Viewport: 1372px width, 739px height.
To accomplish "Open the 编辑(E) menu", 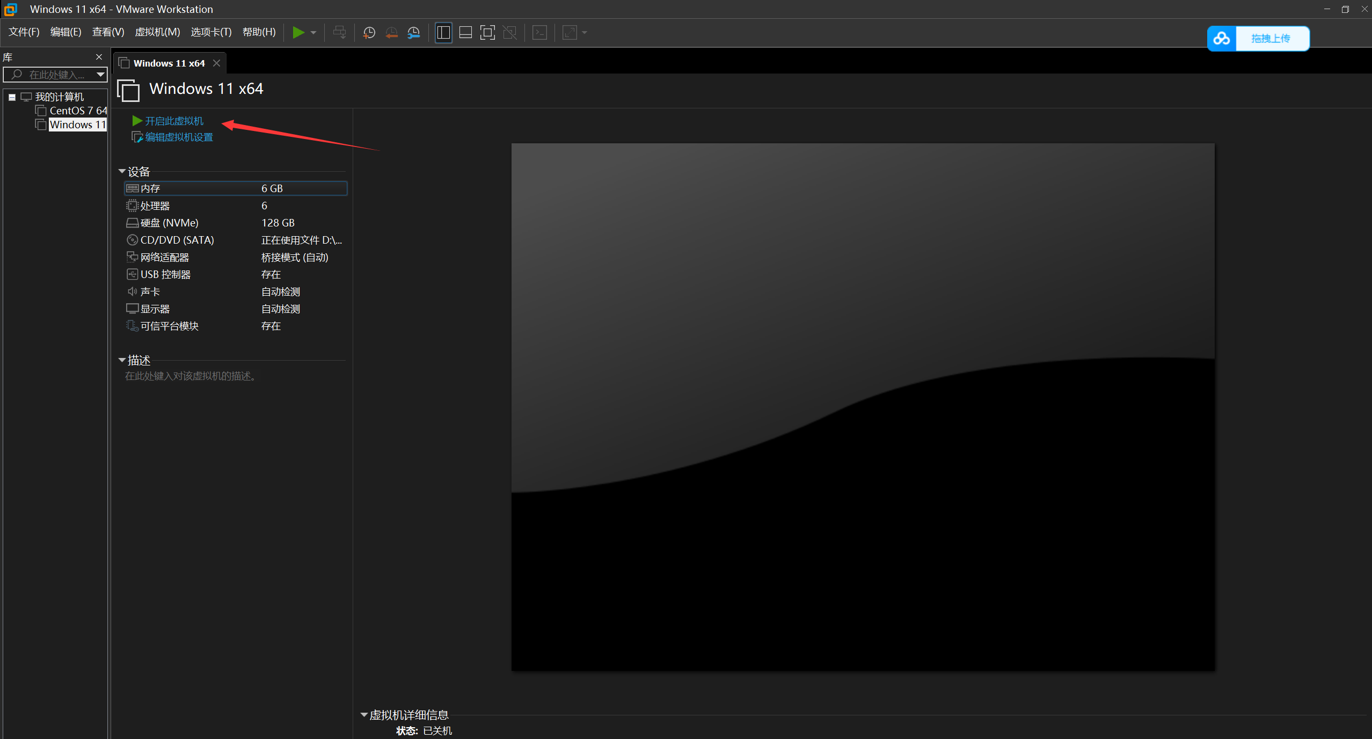I will (65, 32).
